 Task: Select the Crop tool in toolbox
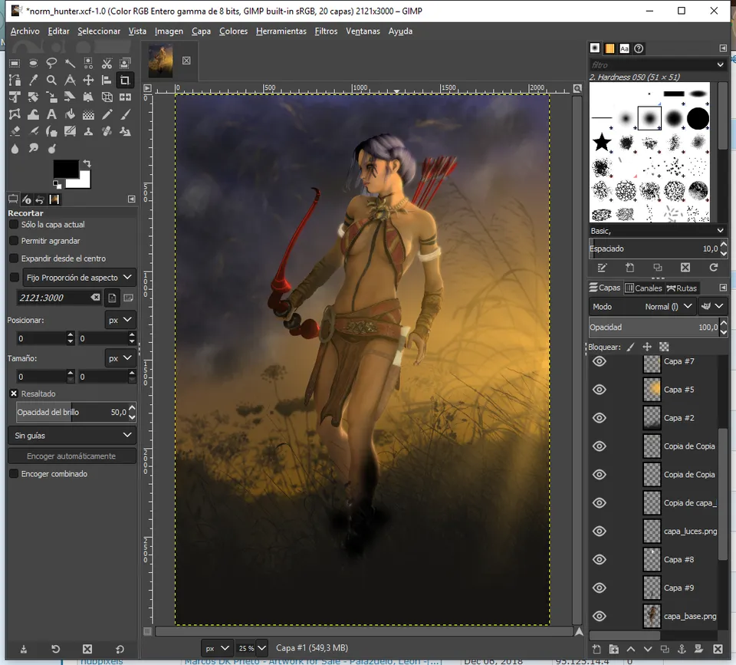point(125,81)
